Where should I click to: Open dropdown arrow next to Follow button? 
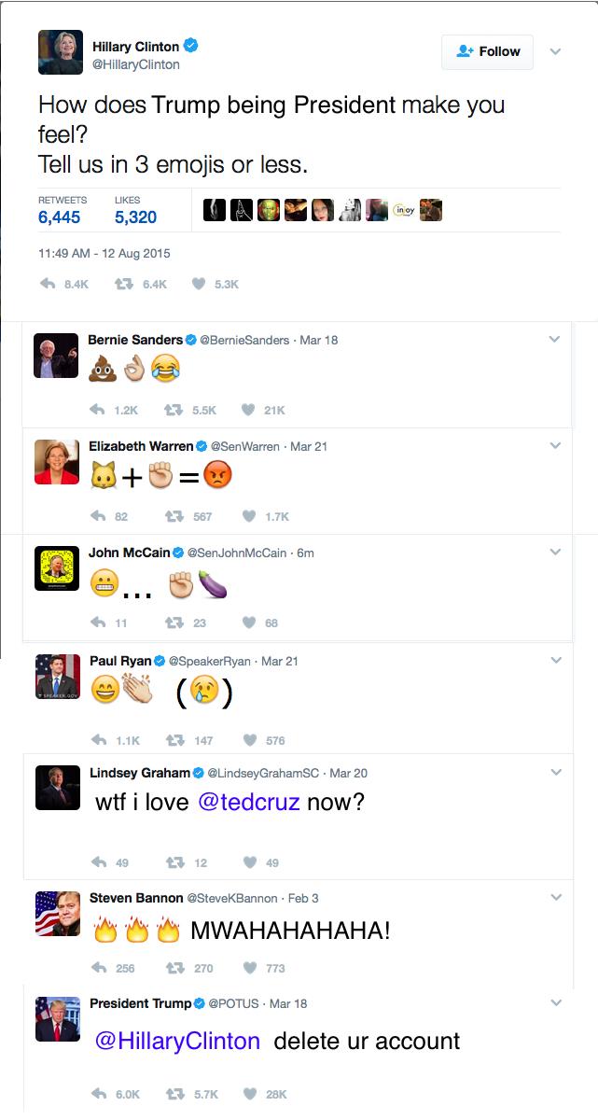point(555,51)
